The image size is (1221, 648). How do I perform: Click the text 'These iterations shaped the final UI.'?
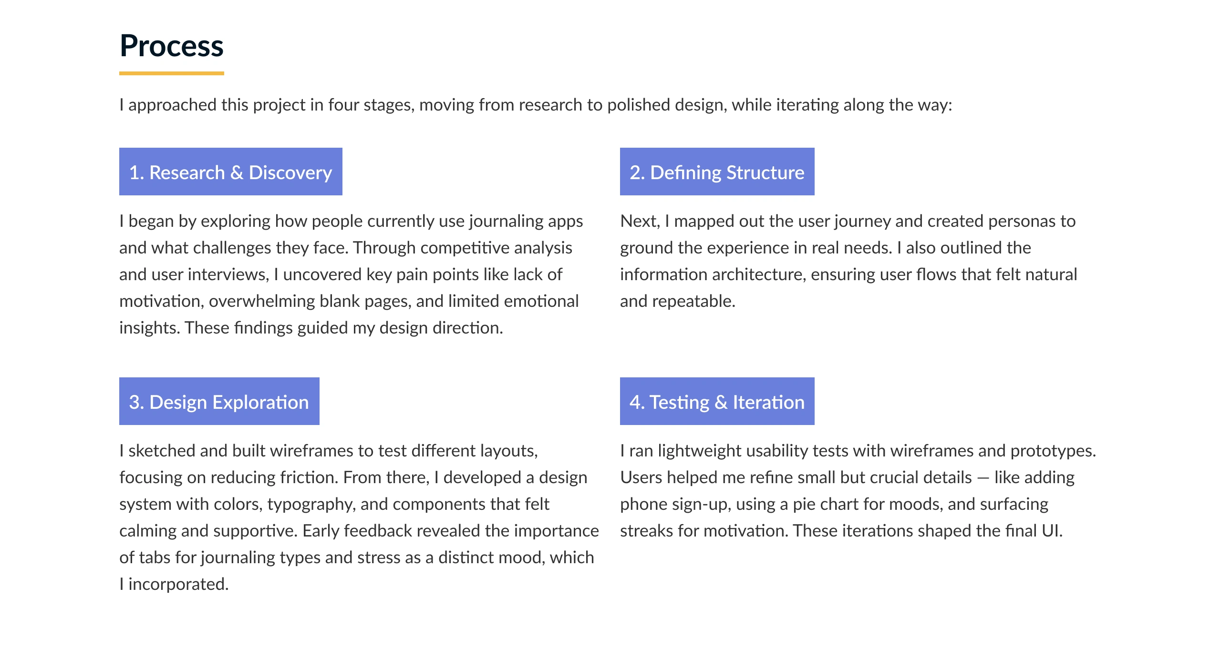click(927, 531)
